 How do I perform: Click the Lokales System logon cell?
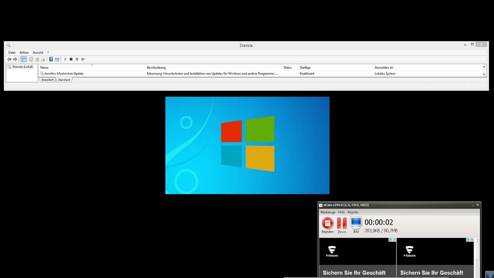[x=385, y=73]
